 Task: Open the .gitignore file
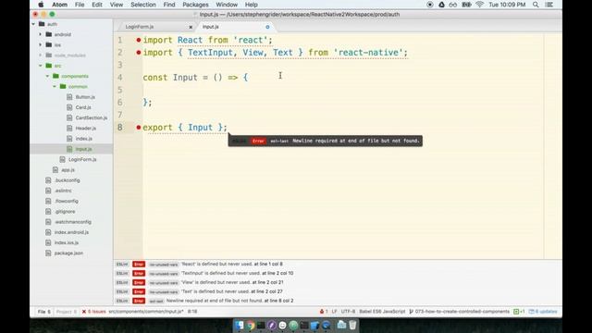pyautogui.click(x=65, y=212)
